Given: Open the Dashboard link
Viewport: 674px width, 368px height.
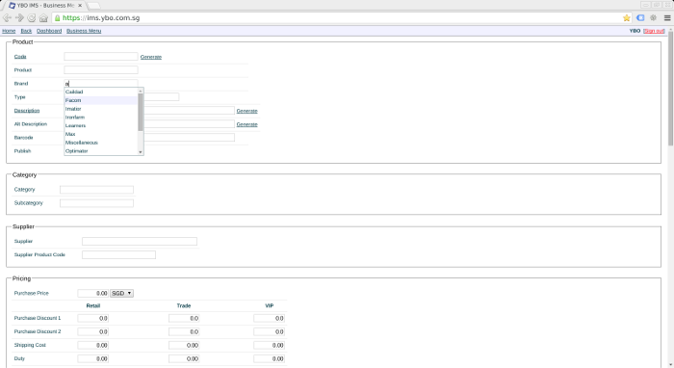Looking at the screenshot, I should [x=49, y=31].
